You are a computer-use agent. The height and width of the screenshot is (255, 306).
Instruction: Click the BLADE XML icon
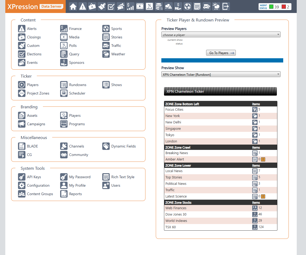[x=22, y=146]
